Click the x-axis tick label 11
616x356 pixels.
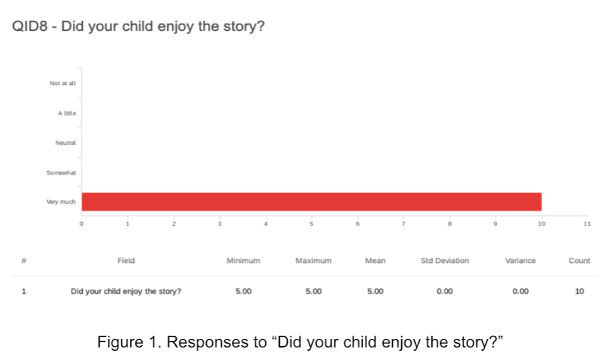587,224
